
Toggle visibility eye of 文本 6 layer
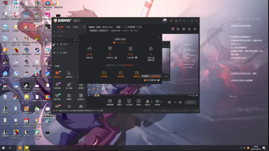coord(54,40)
